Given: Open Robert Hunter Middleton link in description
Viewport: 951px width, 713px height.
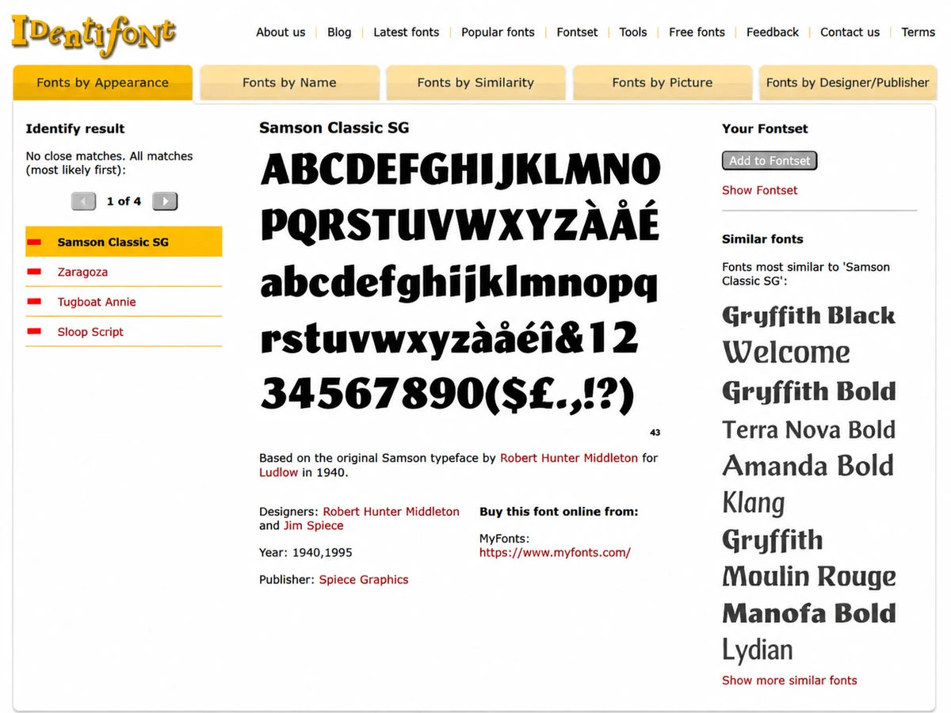Looking at the screenshot, I should 569,458.
